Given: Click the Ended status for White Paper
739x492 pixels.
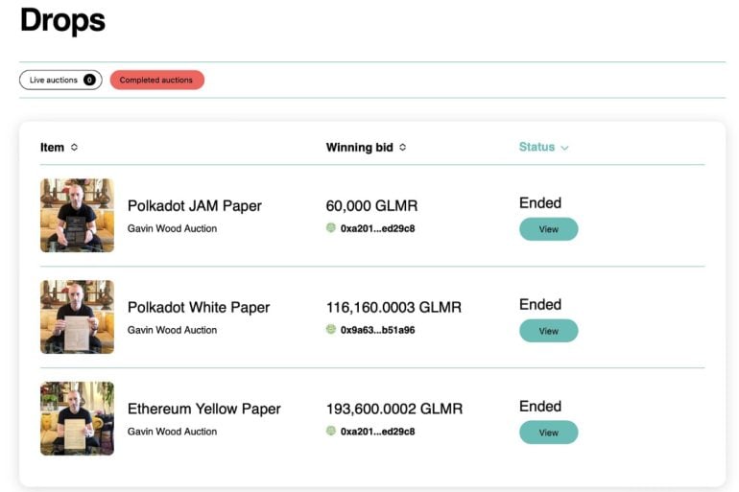Looking at the screenshot, I should click(x=540, y=305).
